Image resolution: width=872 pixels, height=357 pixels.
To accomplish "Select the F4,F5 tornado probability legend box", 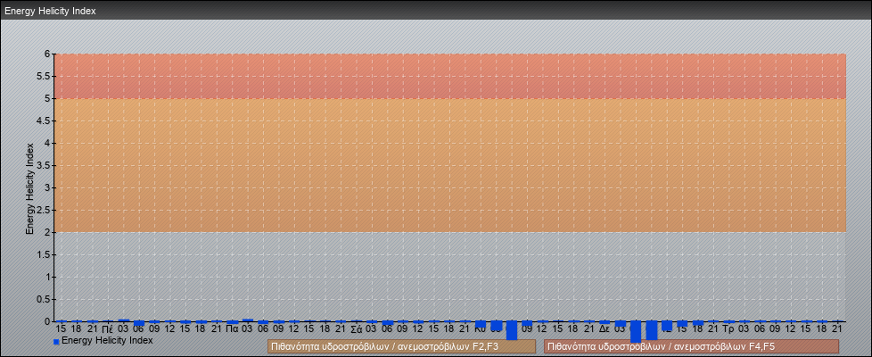I will click(691, 346).
